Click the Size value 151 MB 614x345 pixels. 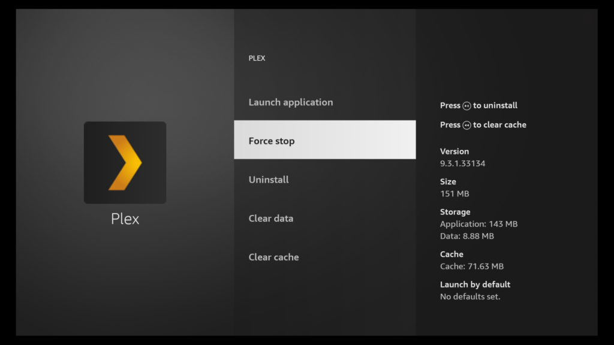[x=455, y=194]
